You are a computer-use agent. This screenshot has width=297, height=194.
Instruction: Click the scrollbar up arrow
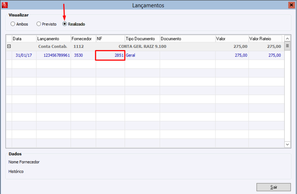tap(287, 39)
